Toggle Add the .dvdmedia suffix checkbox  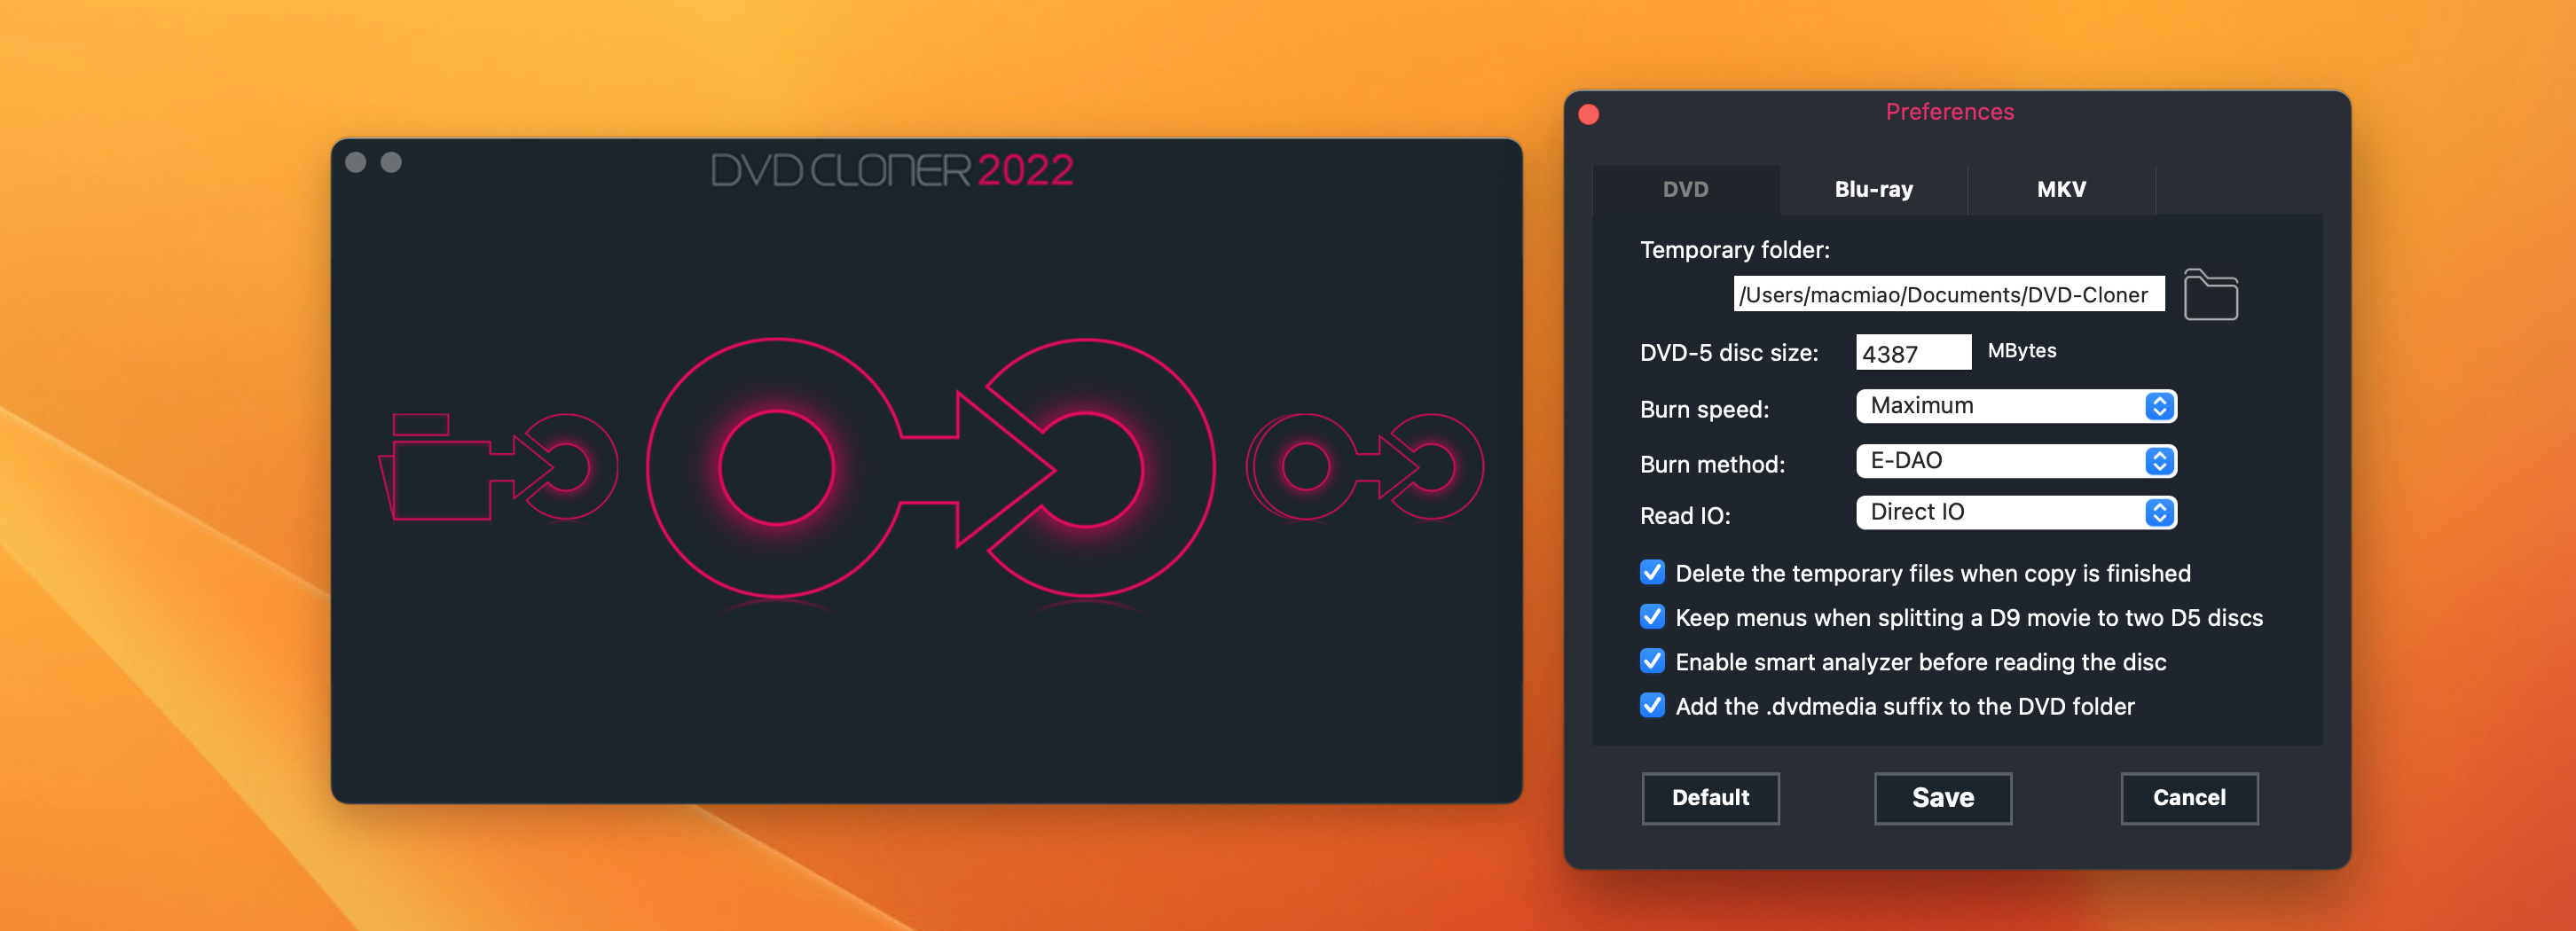pyautogui.click(x=1652, y=705)
